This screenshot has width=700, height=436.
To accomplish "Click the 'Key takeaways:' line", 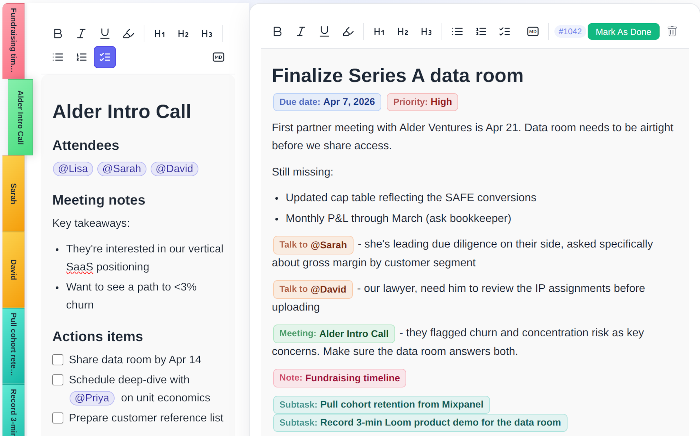I will click(91, 223).
